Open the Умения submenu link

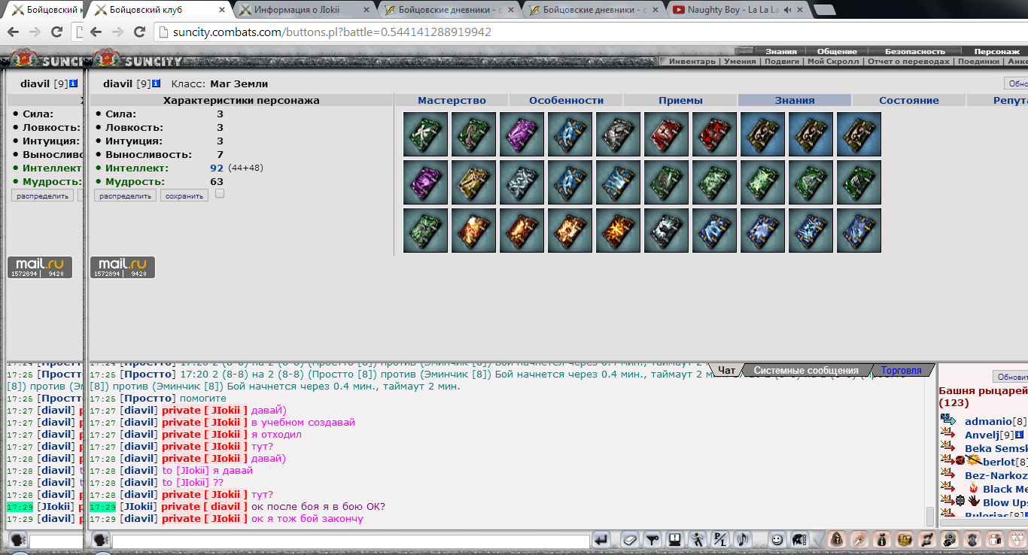(740, 62)
